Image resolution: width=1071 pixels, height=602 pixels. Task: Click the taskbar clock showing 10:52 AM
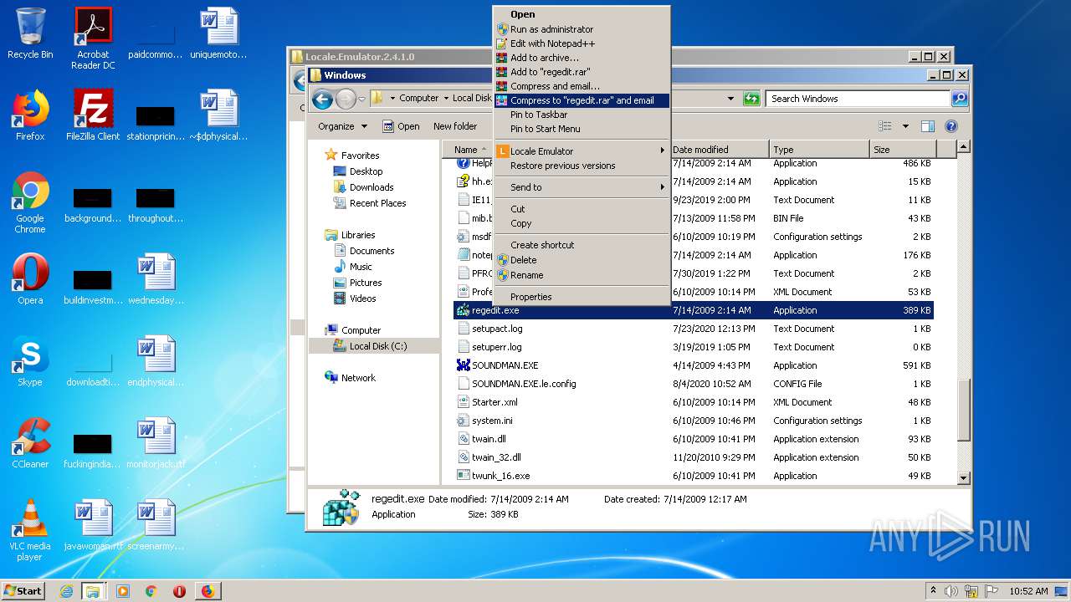pyautogui.click(x=1028, y=591)
